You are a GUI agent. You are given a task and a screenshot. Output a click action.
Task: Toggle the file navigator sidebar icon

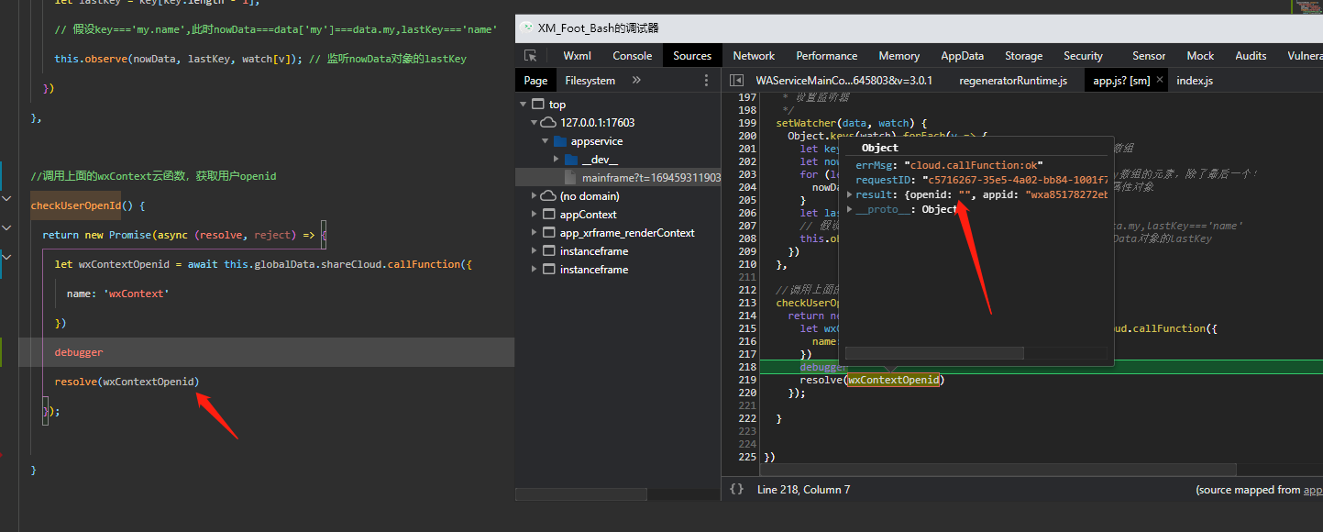click(735, 81)
